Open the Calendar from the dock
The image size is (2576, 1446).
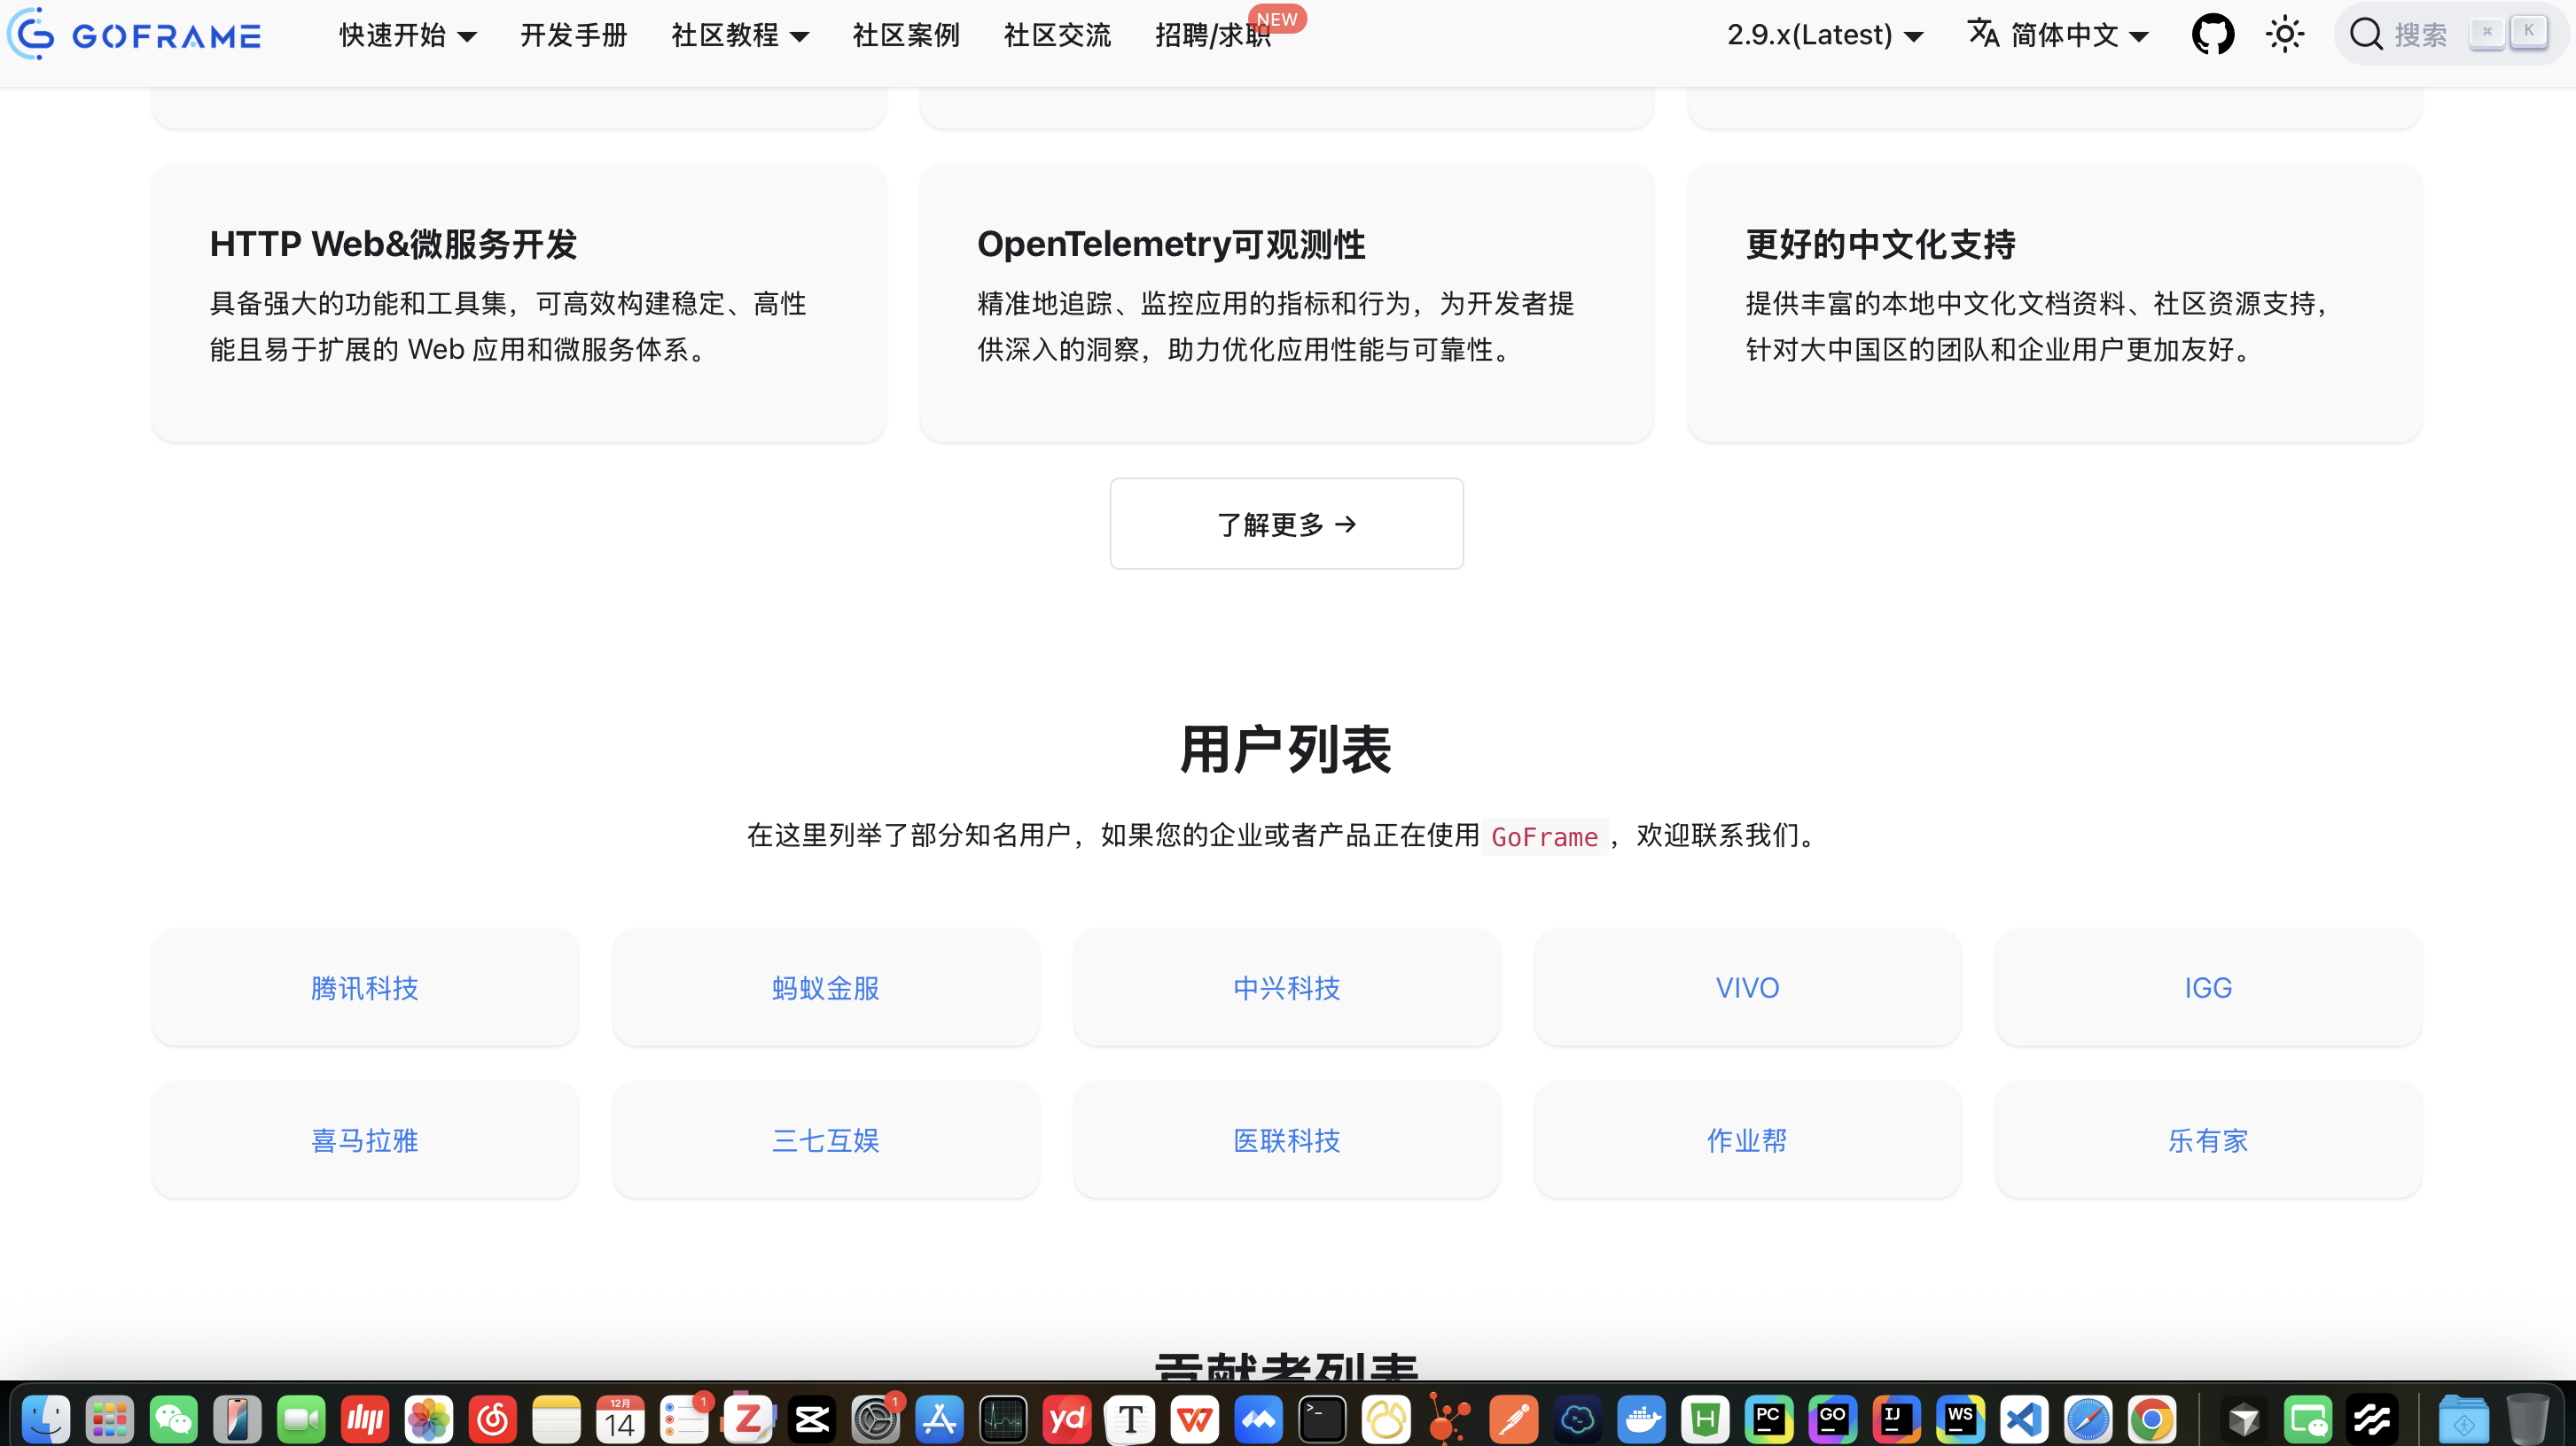coord(621,1418)
